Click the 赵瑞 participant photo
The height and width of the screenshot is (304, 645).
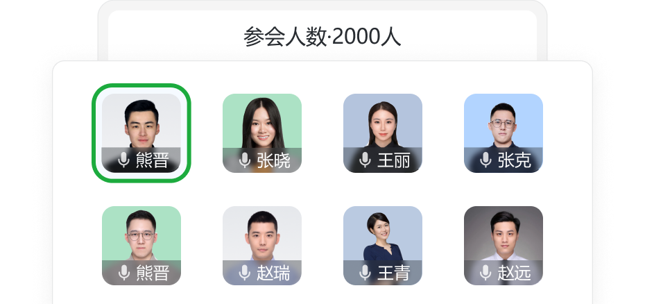click(262, 246)
